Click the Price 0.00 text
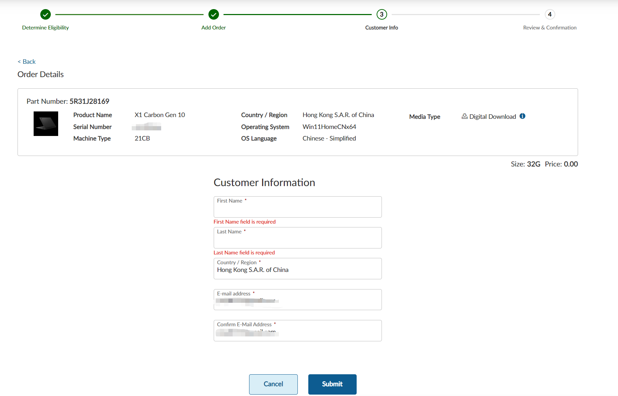Screen dimensions: 618x396 561,164
